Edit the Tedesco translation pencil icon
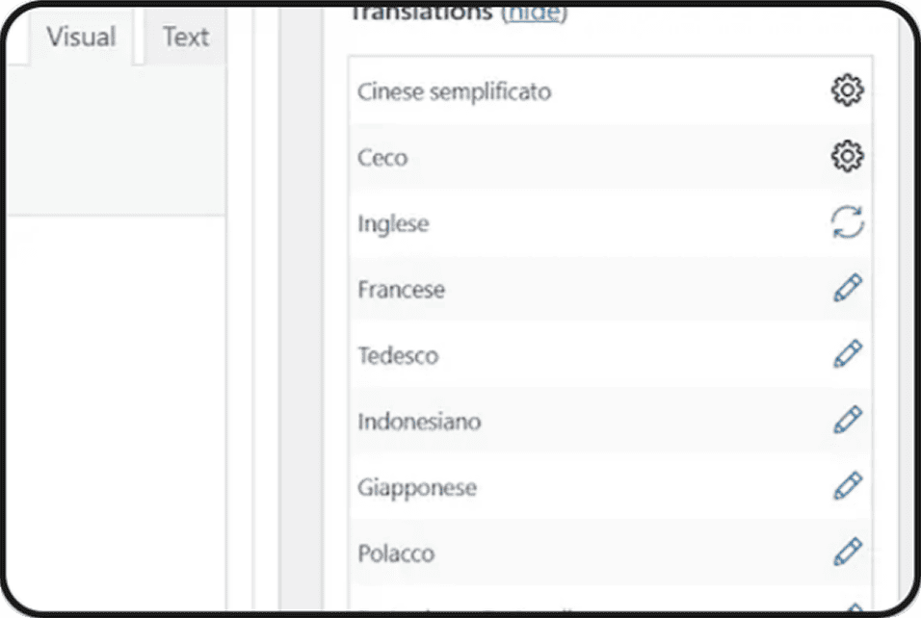This screenshot has width=921, height=618. (x=848, y=354)
